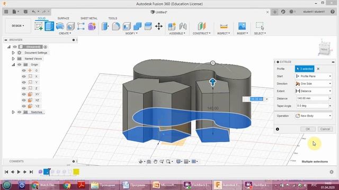Viewport: 339px width, 190px height.
Task: Toggle visibility of Z axis
Action: click(x=24, y=88)
